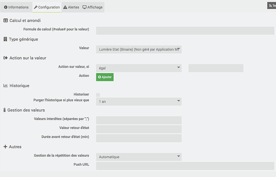276x177 pixels.
Task: Open the 'égal' condition dropdown
Action: 139,68
